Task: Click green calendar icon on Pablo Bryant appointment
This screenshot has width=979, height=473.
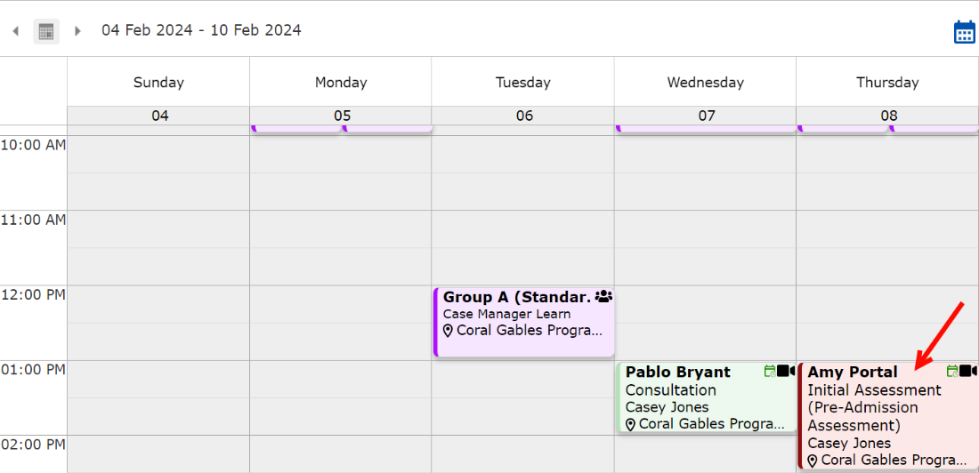Action: 770,371
